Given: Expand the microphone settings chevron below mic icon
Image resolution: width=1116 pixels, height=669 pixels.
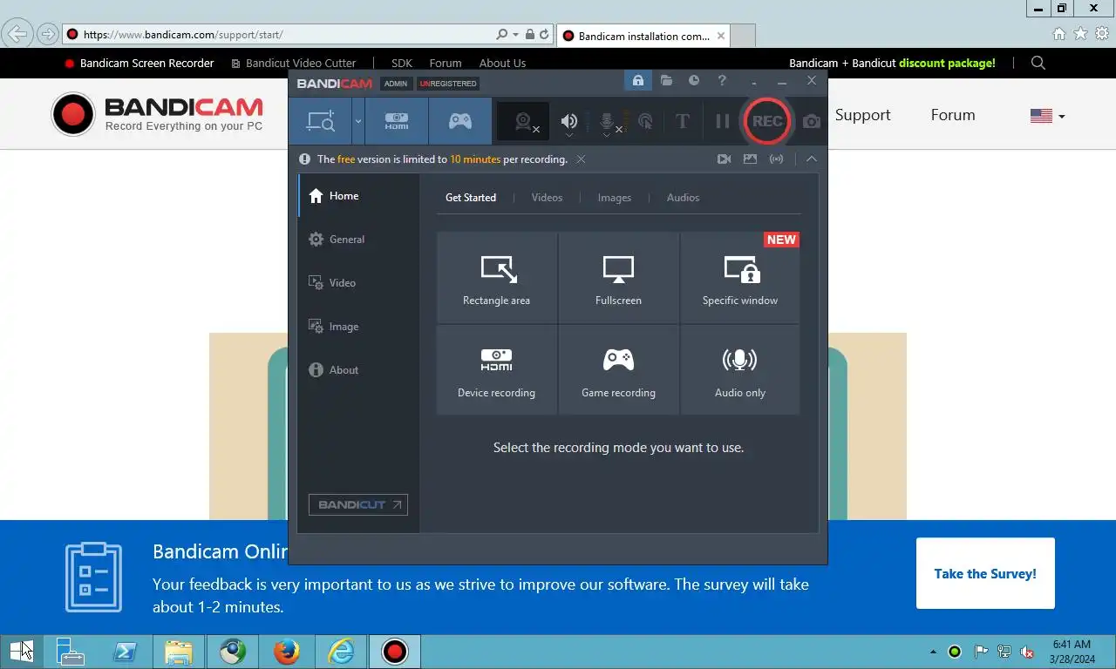Looking at the screenshot, I should (x=607, y=136).
